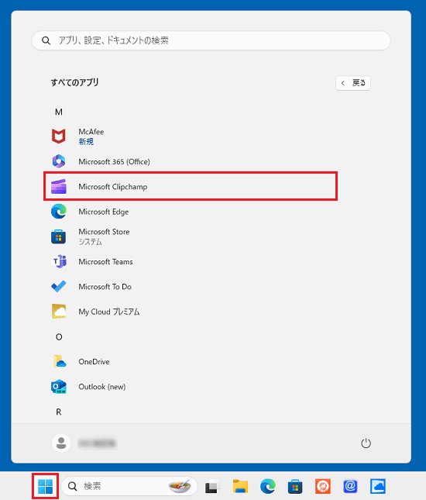The image size is (426, 500).
Task: Select the Microsoft Teams label
Action: (105, 262)
